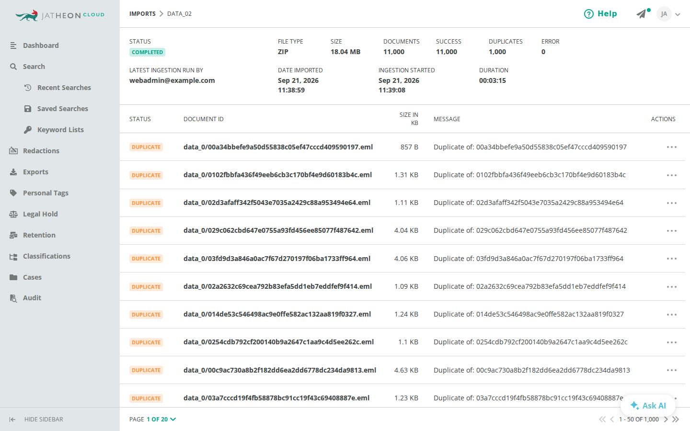The width and height of the screenshot is (690, 431).
Task: Click the COMPLETED status badge
Action: pyautogui.click(x=147, y=52)
